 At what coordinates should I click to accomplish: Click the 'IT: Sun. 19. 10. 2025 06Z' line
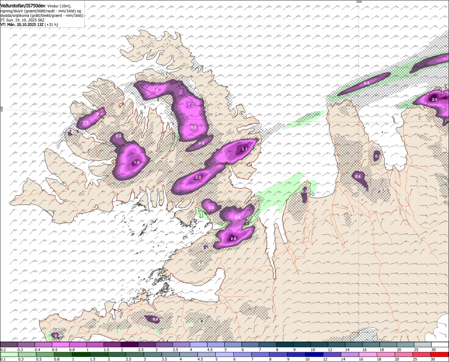pyautogui.click(x=22, y=20)
